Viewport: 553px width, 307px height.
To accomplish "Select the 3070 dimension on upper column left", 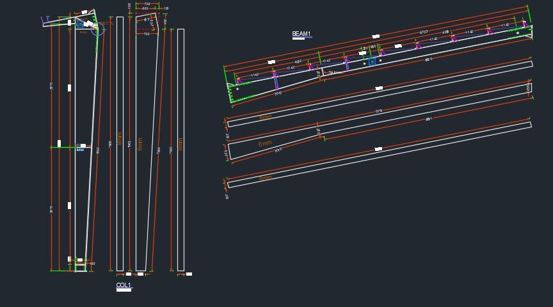I will [52, 86].
